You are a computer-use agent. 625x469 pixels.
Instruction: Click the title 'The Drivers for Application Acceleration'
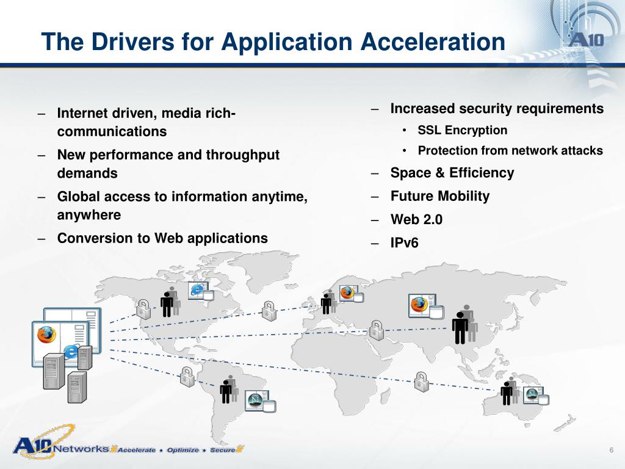coord(273,42)
